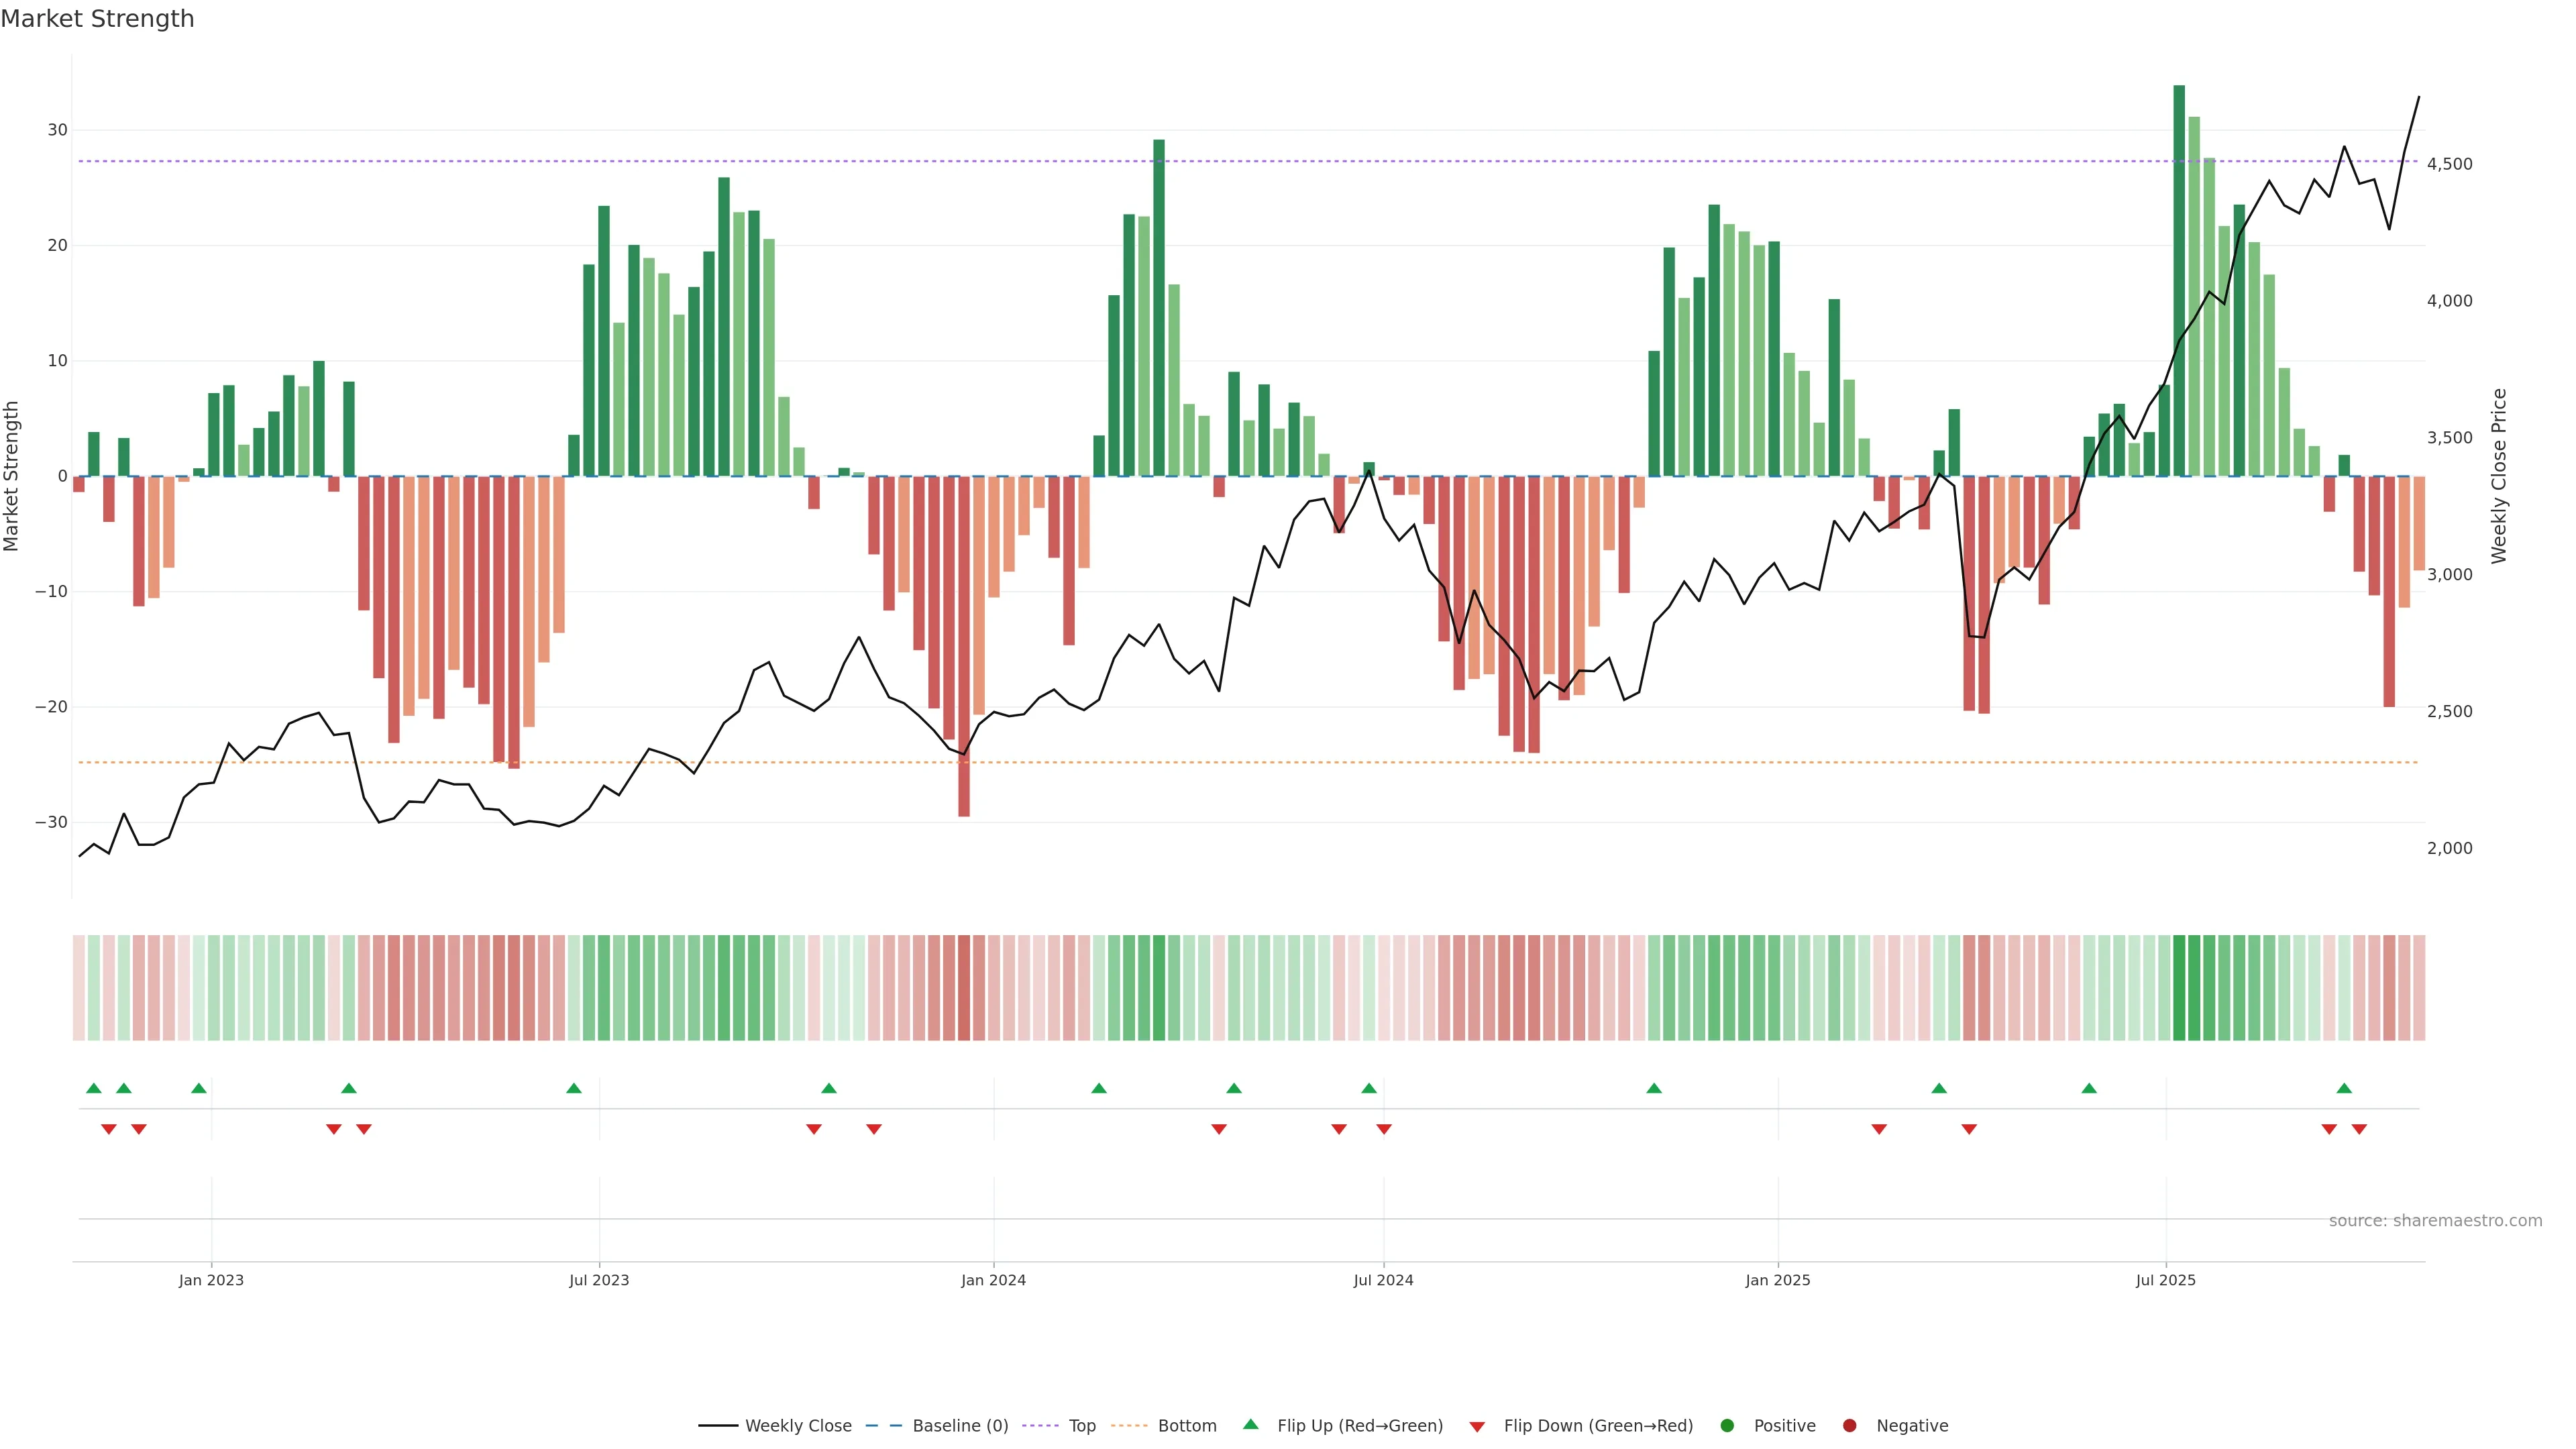2576x1449 pixels.
Task: Click the Weekly Close Price axis title
Action: (x=2499, y=476)
